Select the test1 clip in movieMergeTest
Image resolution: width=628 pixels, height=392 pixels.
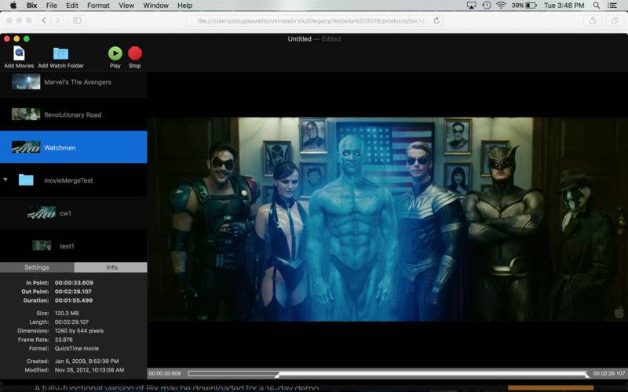coord(74,246)
